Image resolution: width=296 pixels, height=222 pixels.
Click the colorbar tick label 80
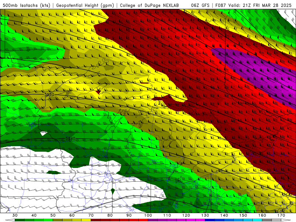(x=110, y=215)
